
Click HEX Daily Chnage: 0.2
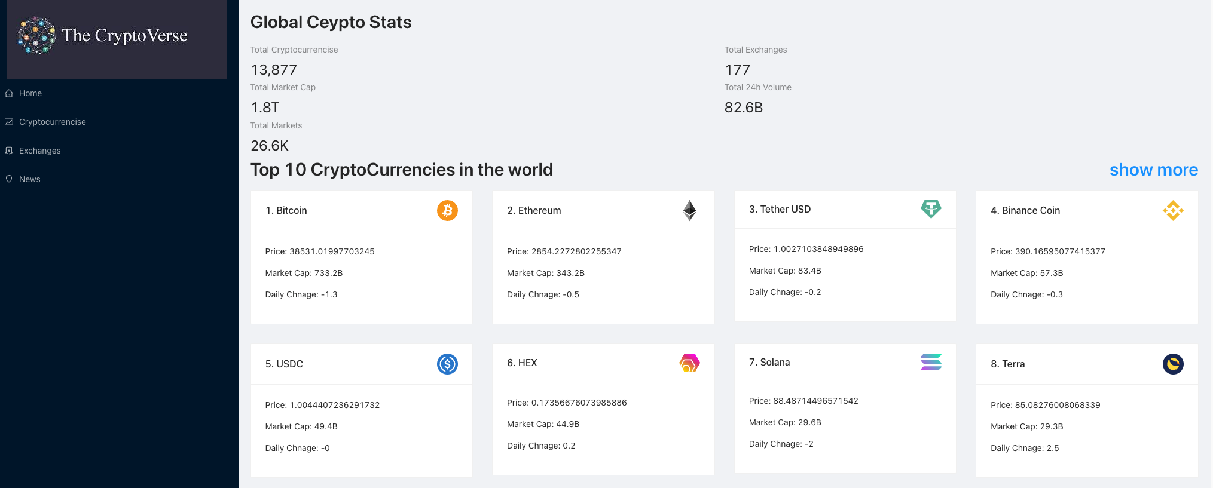pos(541,446)
